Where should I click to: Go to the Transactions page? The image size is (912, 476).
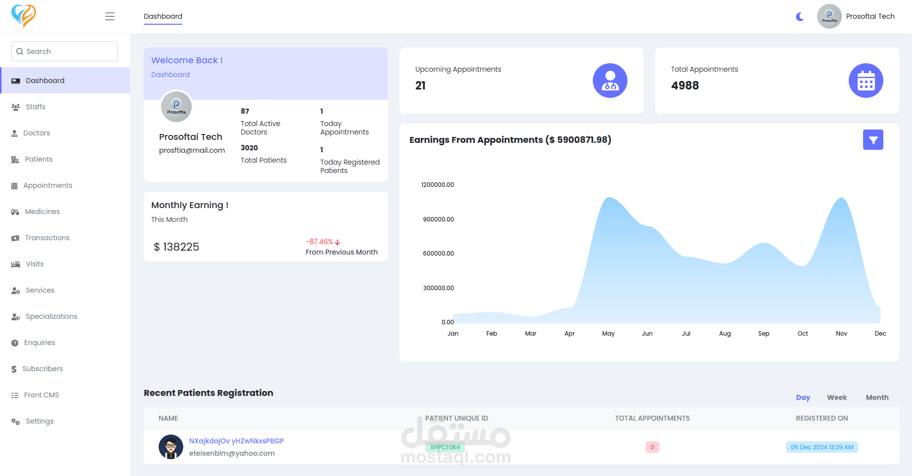(x=65, y=238)
